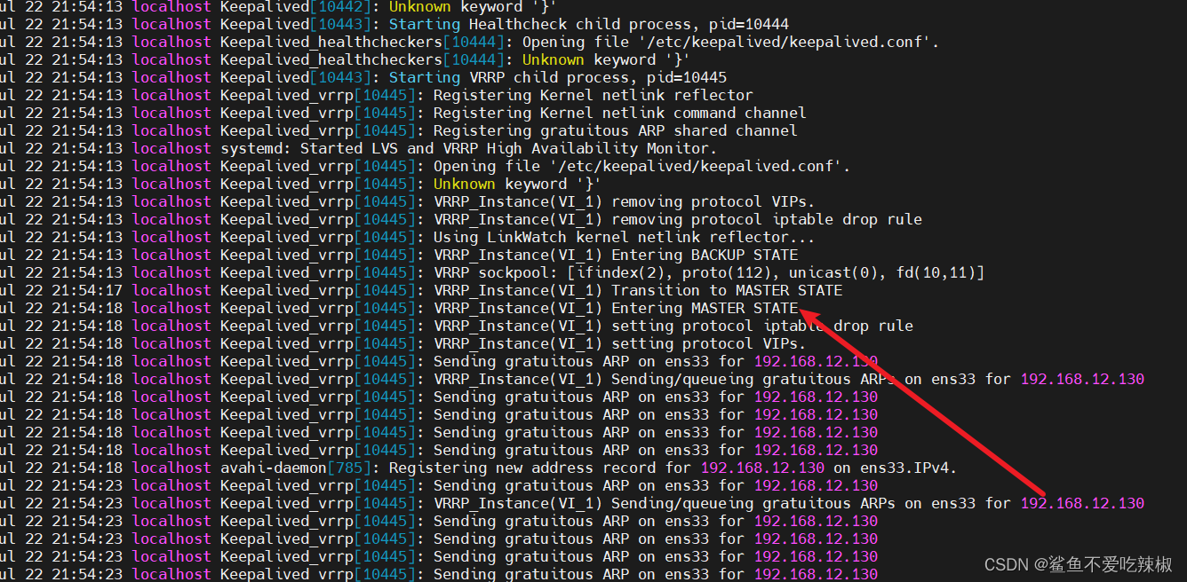
Task: Click the CSDN author watermark text
Action: pyautogui.click(x=1090, y=564)
